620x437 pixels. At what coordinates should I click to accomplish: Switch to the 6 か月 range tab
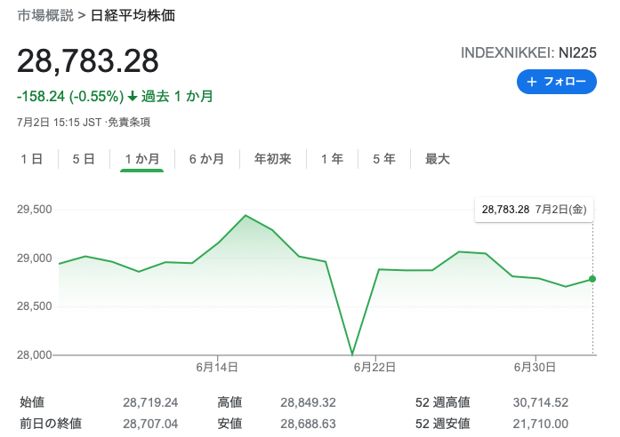pos(206,159)
